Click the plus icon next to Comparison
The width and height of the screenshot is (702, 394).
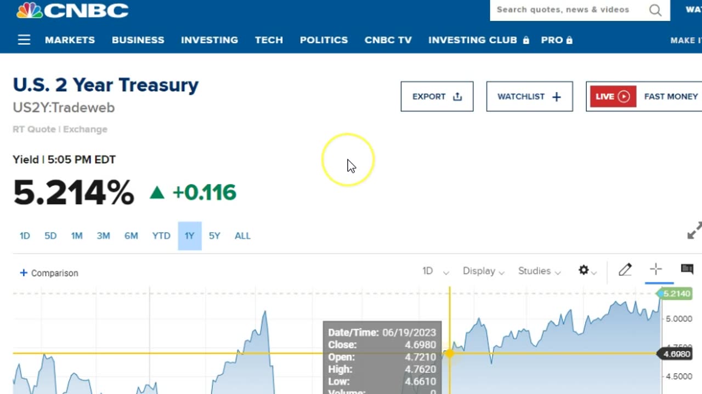[24, 273]
